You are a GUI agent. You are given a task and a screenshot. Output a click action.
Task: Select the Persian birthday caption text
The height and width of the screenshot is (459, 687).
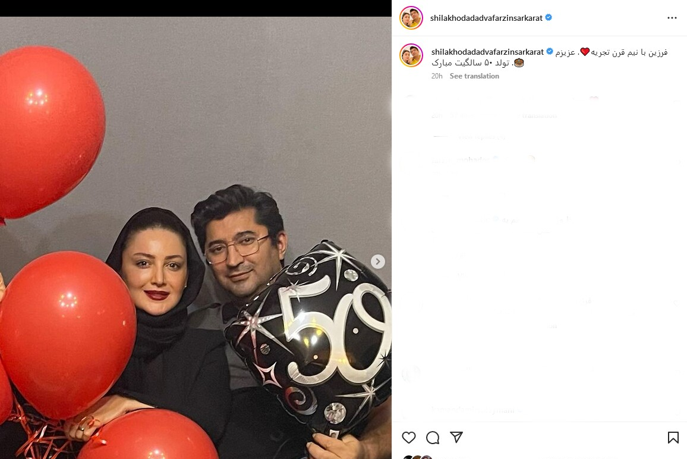[550, 58]
